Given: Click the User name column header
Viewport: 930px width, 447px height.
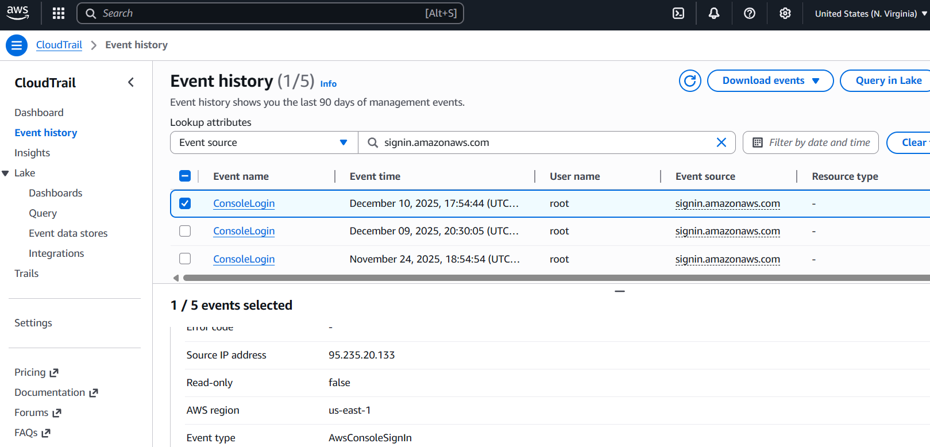Looking at the screenshot, I should [x=575, y=176].
